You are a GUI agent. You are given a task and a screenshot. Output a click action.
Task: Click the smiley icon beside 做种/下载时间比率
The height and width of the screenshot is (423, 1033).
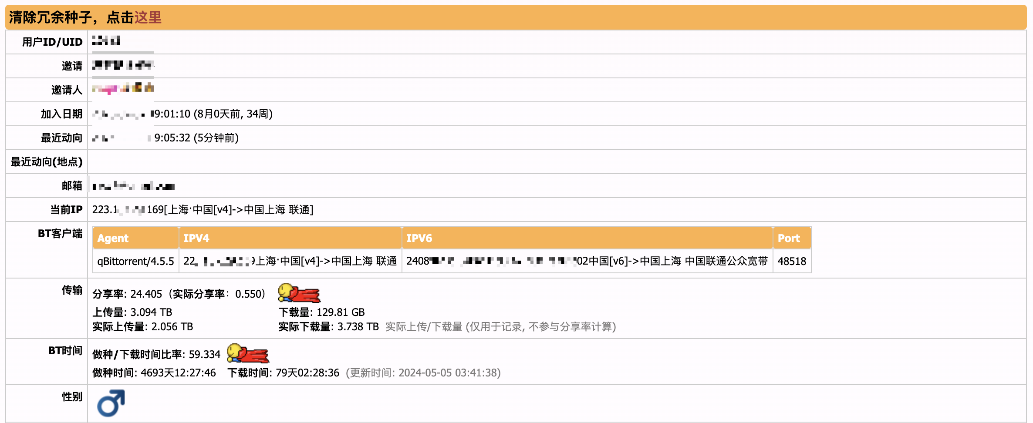248,354
